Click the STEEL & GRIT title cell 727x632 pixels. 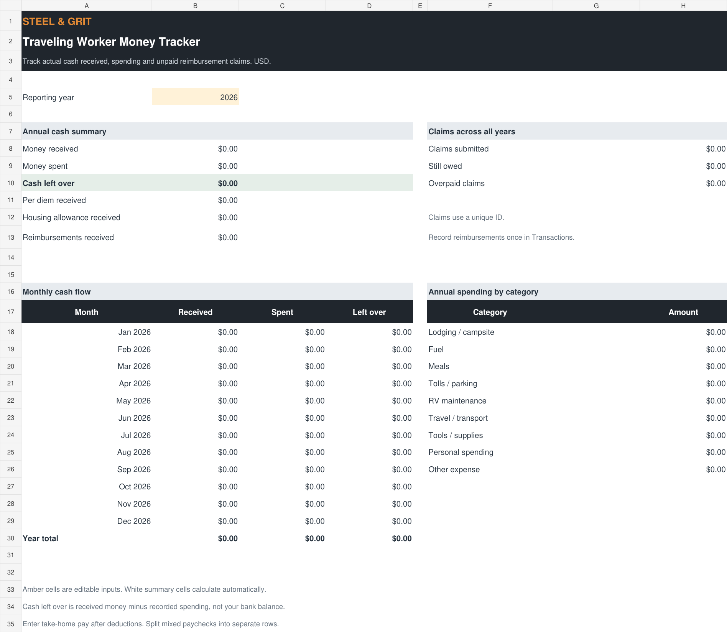[x=57, y=21]
